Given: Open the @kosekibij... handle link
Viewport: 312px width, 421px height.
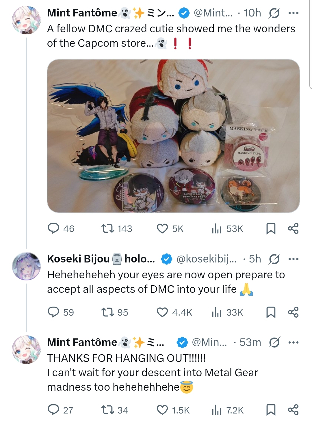Looking at the screenshot, I should click(x=206, y=259).
